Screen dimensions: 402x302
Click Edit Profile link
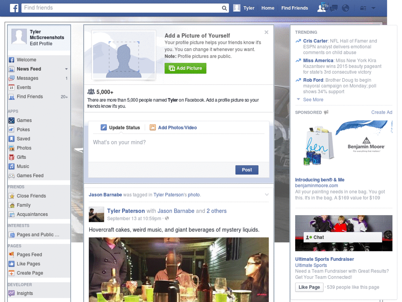(x=41, y=44)
